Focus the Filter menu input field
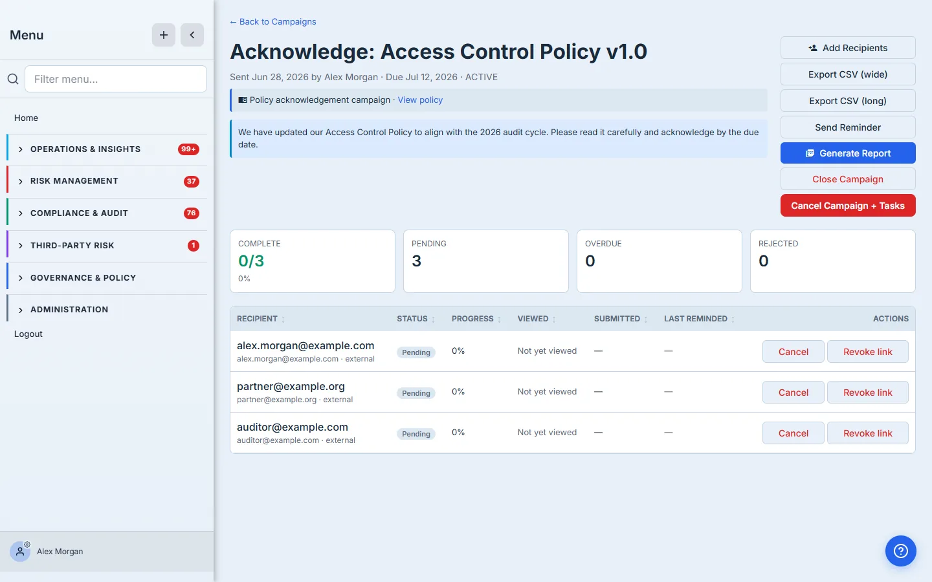 [x=116, y=79]
